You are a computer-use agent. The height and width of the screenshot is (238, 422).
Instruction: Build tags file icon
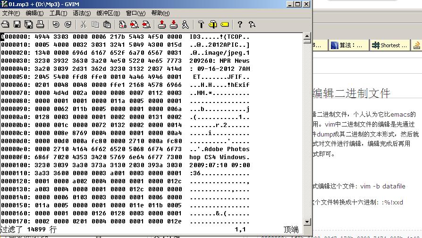point(213,25)
